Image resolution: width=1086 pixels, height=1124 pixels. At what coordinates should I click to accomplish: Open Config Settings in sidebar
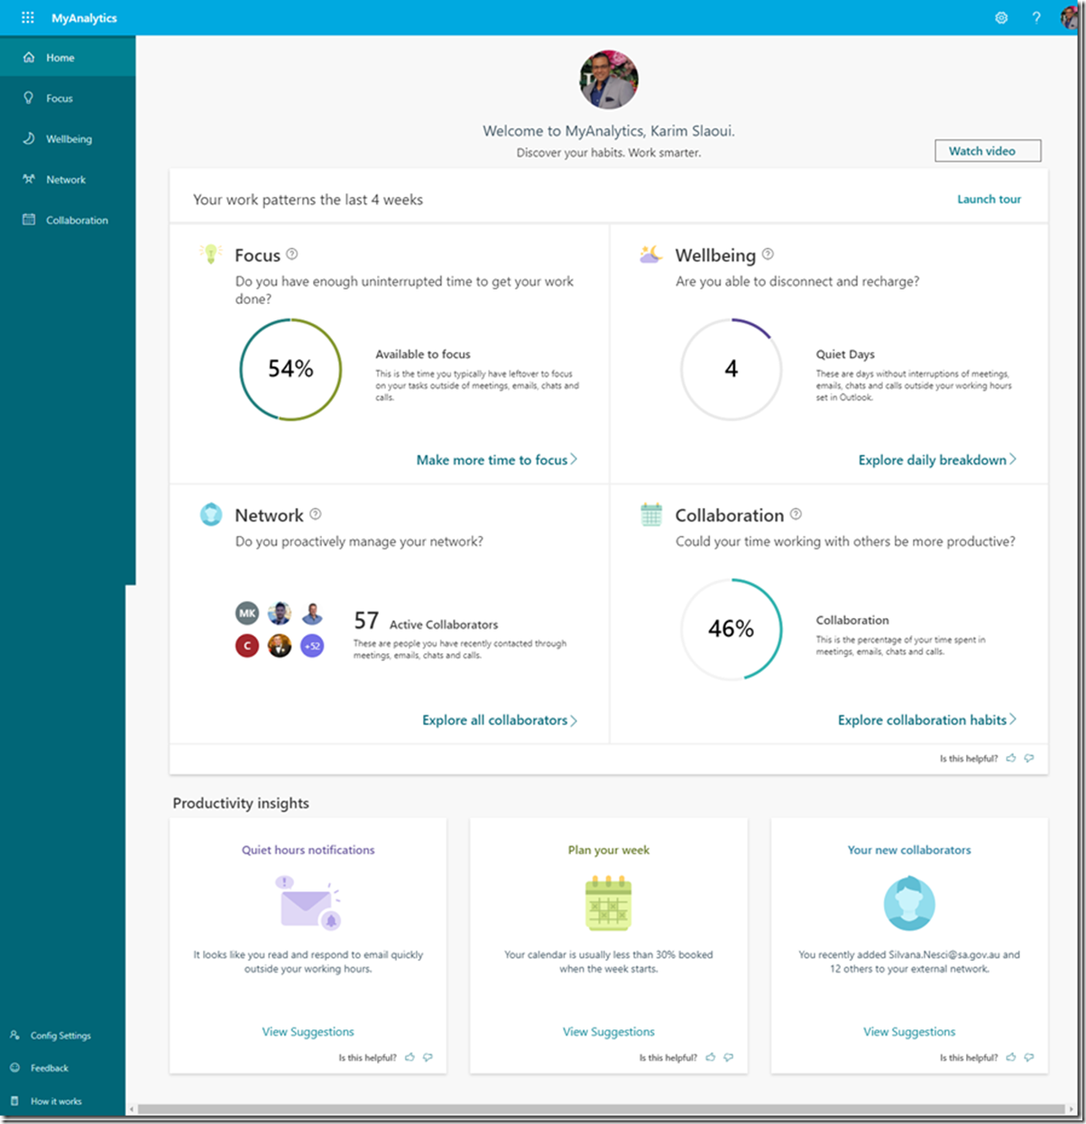[x=60, y=1036]
